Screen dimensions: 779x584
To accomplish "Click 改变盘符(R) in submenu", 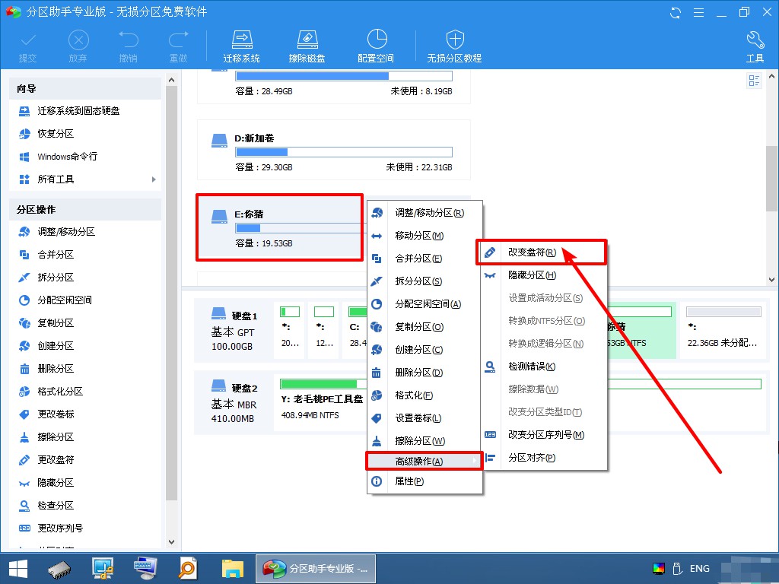I will coord(542,252).
